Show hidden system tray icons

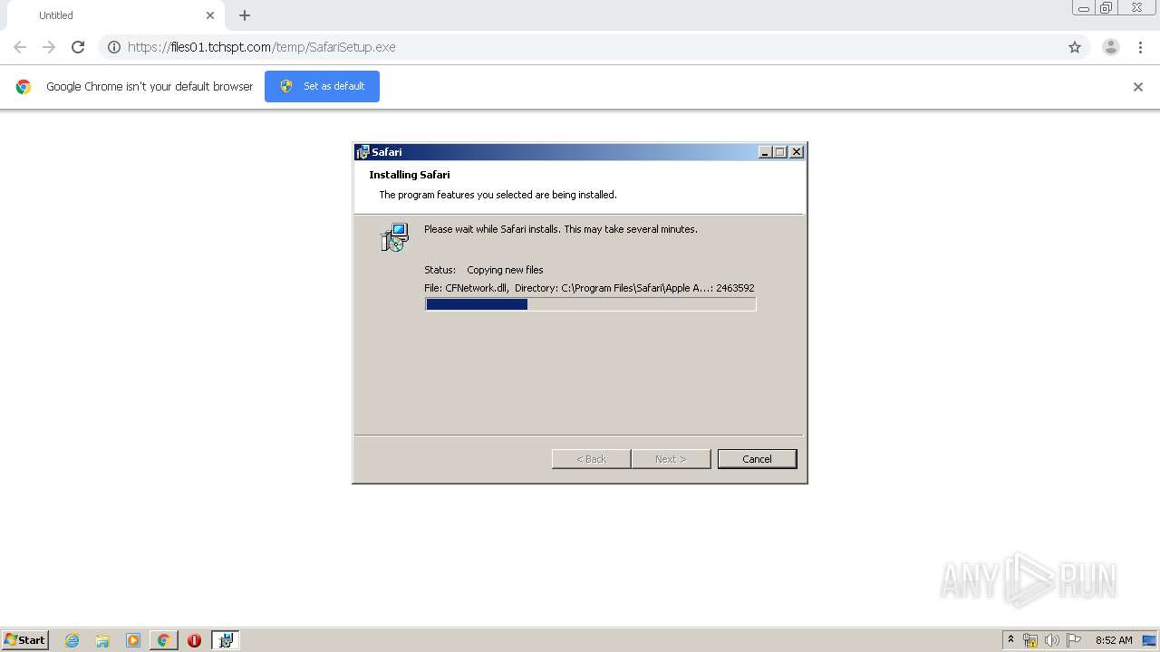1011,640
